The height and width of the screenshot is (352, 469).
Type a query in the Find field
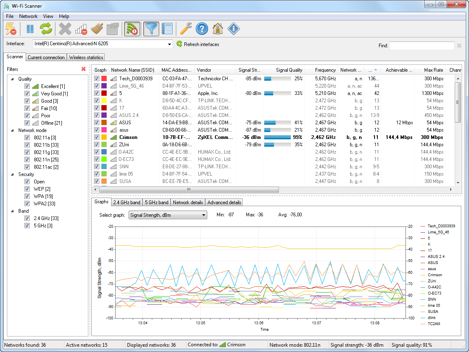coord(422,46)
